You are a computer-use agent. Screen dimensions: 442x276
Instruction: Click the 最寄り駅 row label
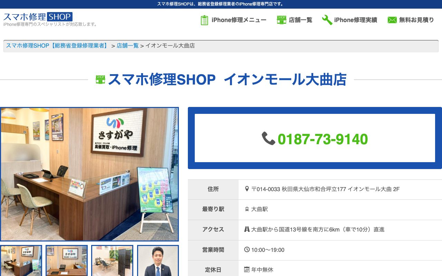(213, 209)
